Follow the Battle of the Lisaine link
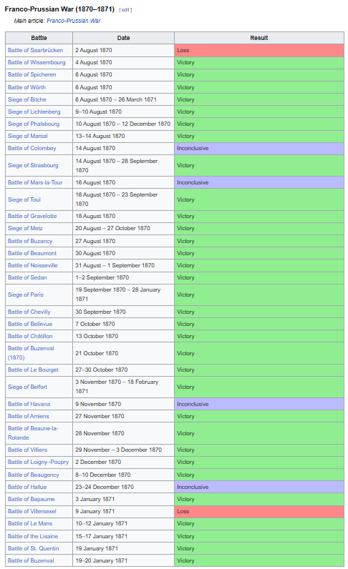The height and width of the screenshot is (569, 348). [x=33, y=536]
